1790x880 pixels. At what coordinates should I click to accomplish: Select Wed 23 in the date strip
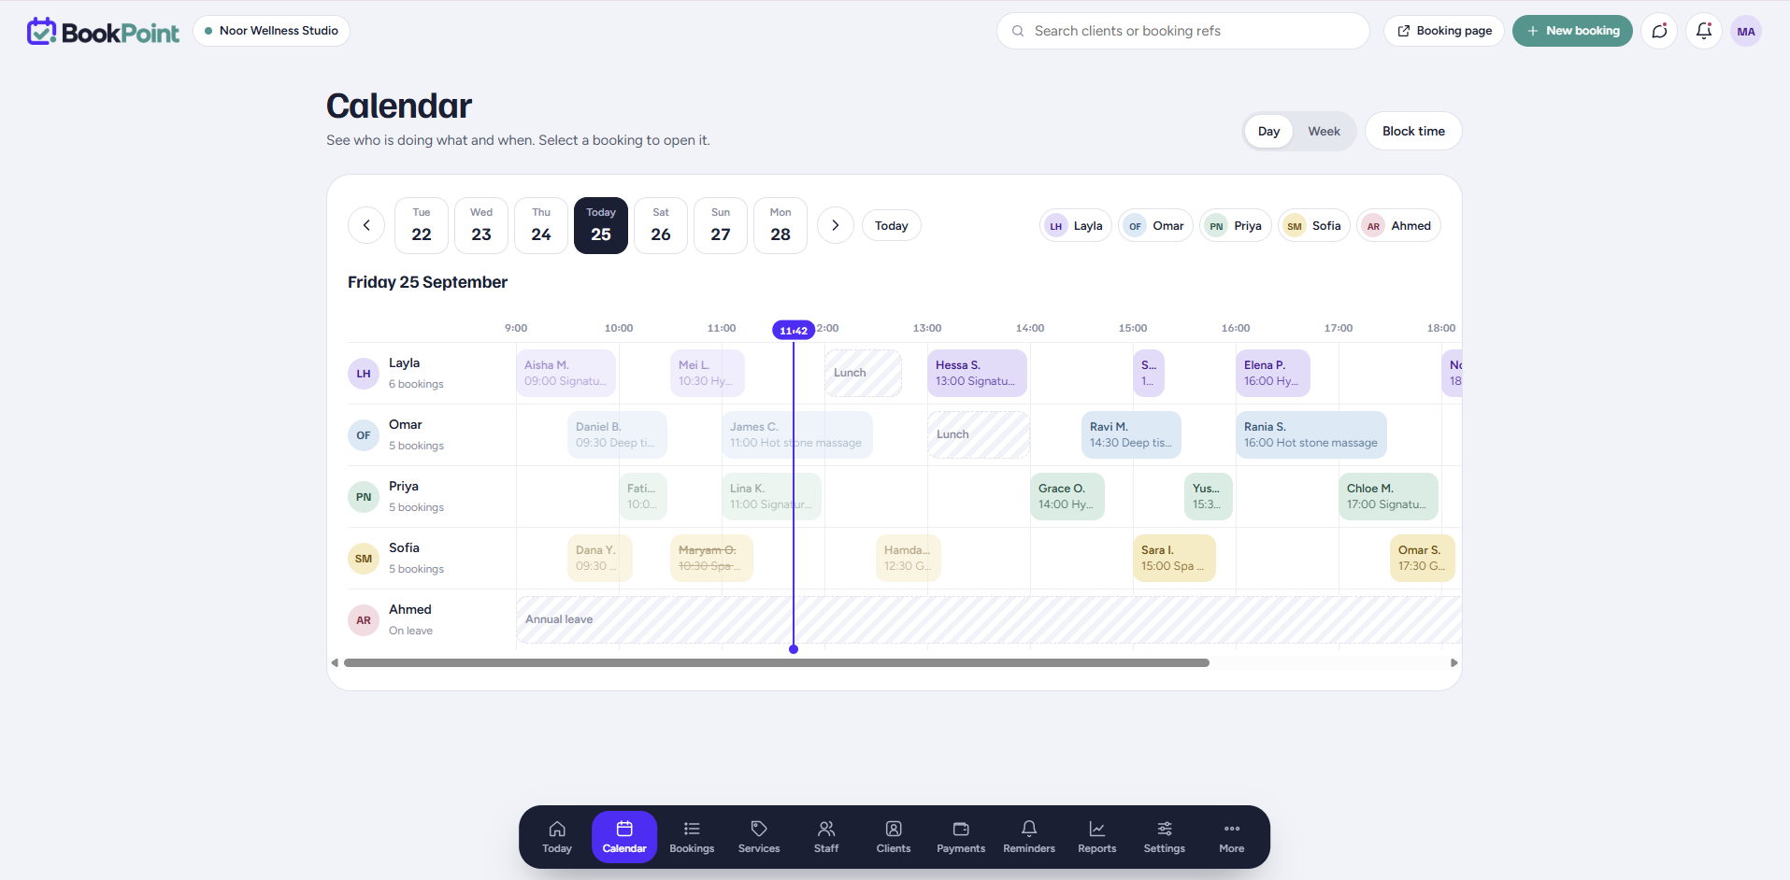coord(481,225)
